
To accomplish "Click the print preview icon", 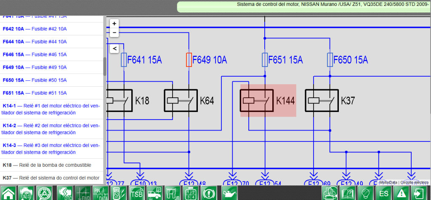I will (330, 193).
